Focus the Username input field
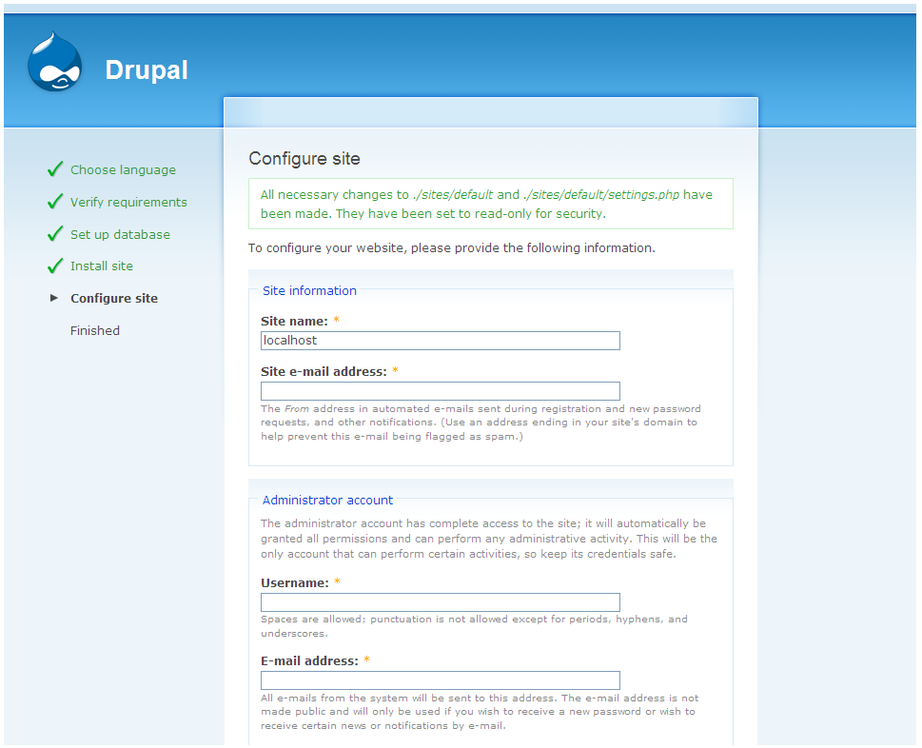The image size is (922, 748). pos(441,602)
